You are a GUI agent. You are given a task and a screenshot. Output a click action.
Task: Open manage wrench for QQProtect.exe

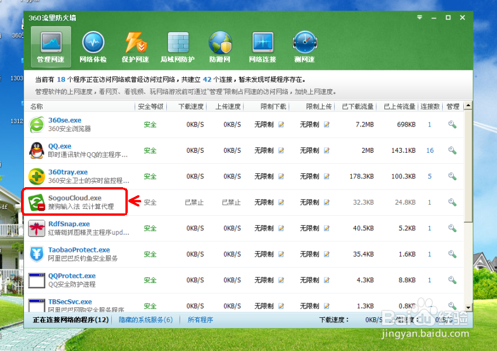point(452,280)
